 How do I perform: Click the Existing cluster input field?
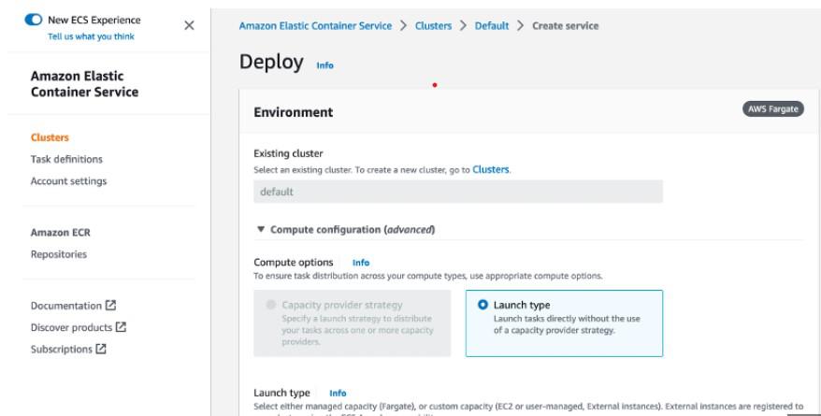458,192
